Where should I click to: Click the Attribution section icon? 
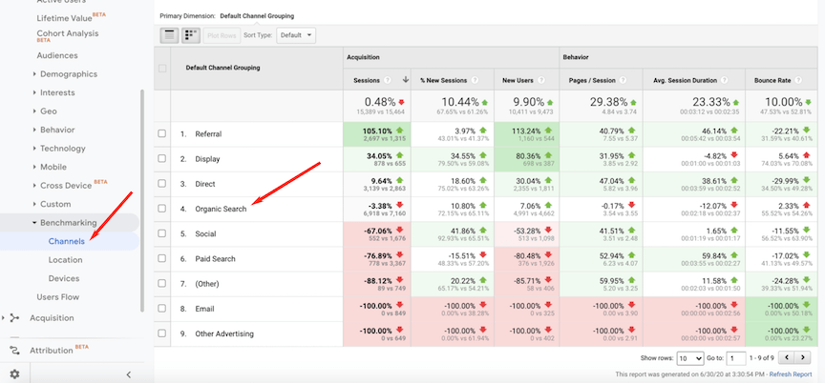point(14,351)
